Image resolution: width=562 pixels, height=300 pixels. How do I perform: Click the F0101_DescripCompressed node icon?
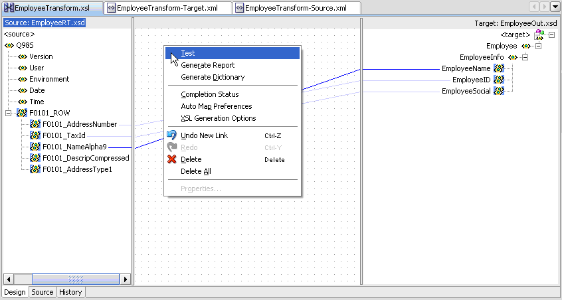(x=35, y=158)
